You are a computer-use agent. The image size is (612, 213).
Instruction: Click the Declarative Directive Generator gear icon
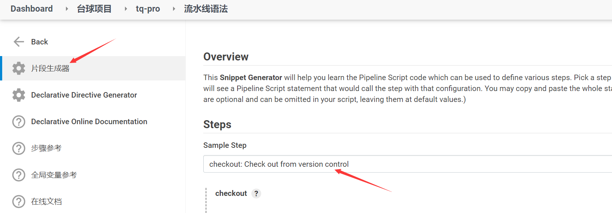[x=19, y=95]
